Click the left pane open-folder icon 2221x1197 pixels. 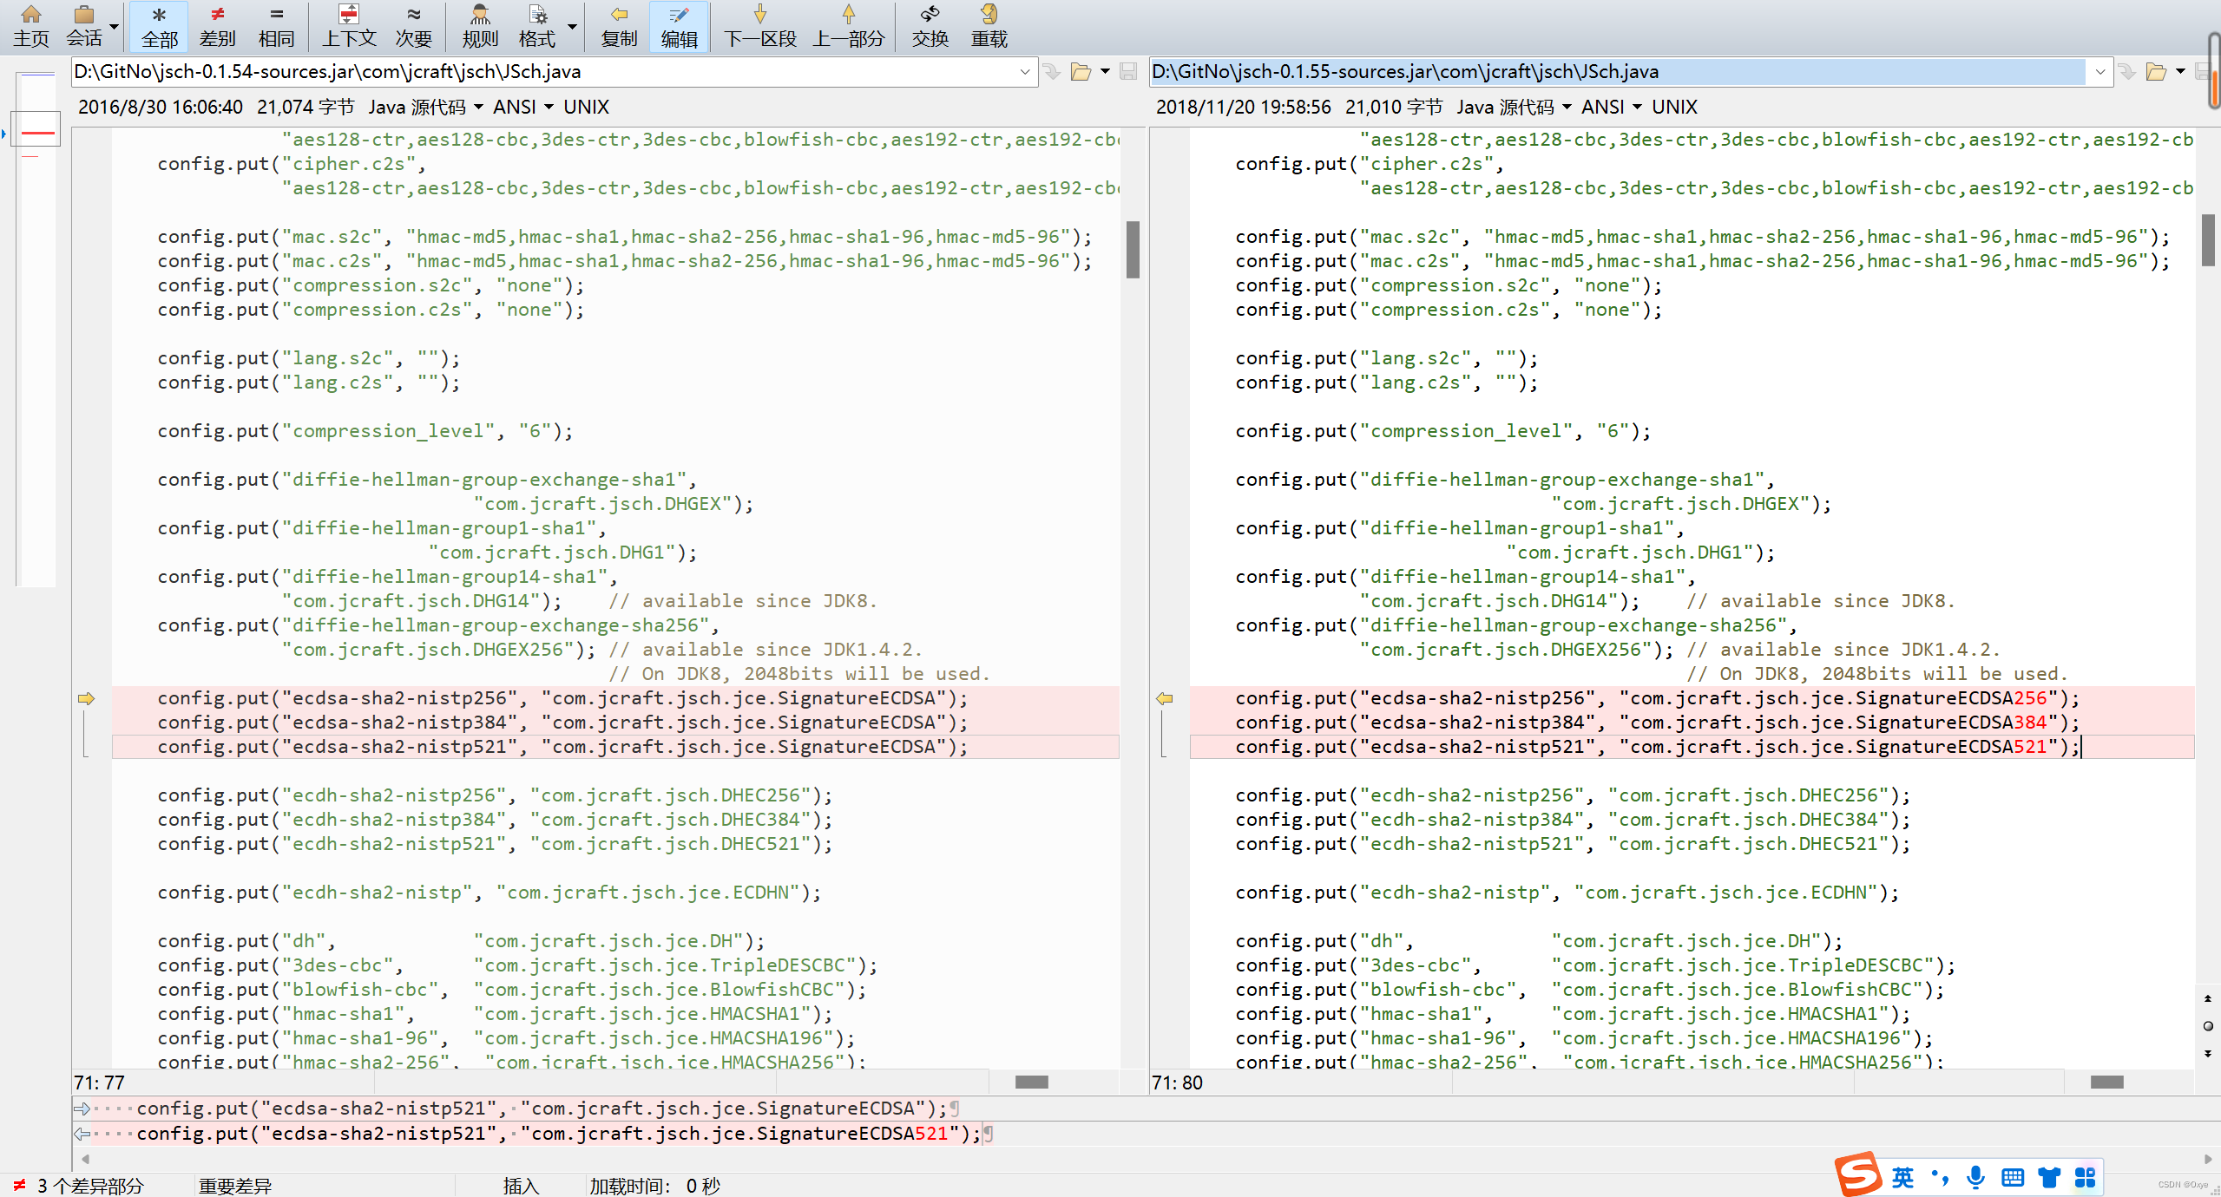[x=1081, y=72]
